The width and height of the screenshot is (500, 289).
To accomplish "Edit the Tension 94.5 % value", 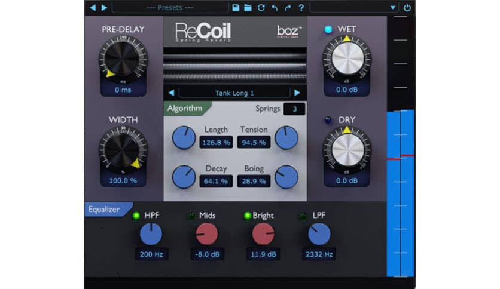I will click(254, 142).
